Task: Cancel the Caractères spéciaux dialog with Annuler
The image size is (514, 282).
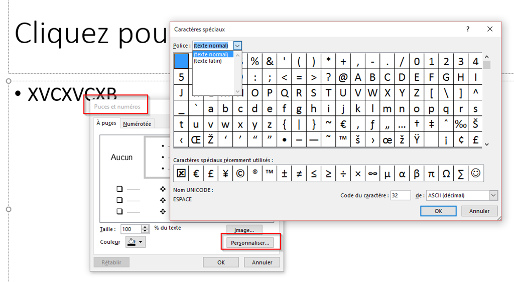Action: [x=479, y=211]
